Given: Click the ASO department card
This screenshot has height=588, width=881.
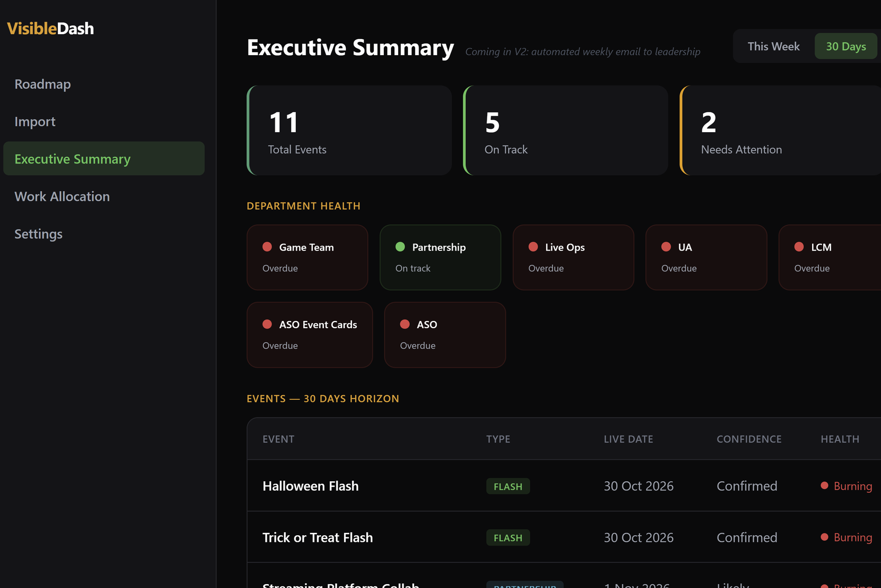Looking at the screenshot, I should tap(445, 335).
